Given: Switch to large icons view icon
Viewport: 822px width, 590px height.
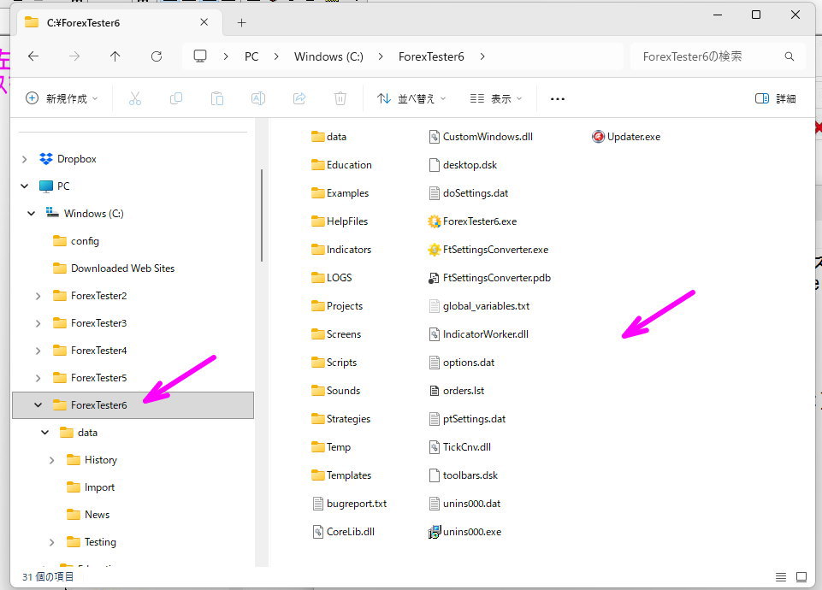Looking at the screenshot, I should point(801,577).
